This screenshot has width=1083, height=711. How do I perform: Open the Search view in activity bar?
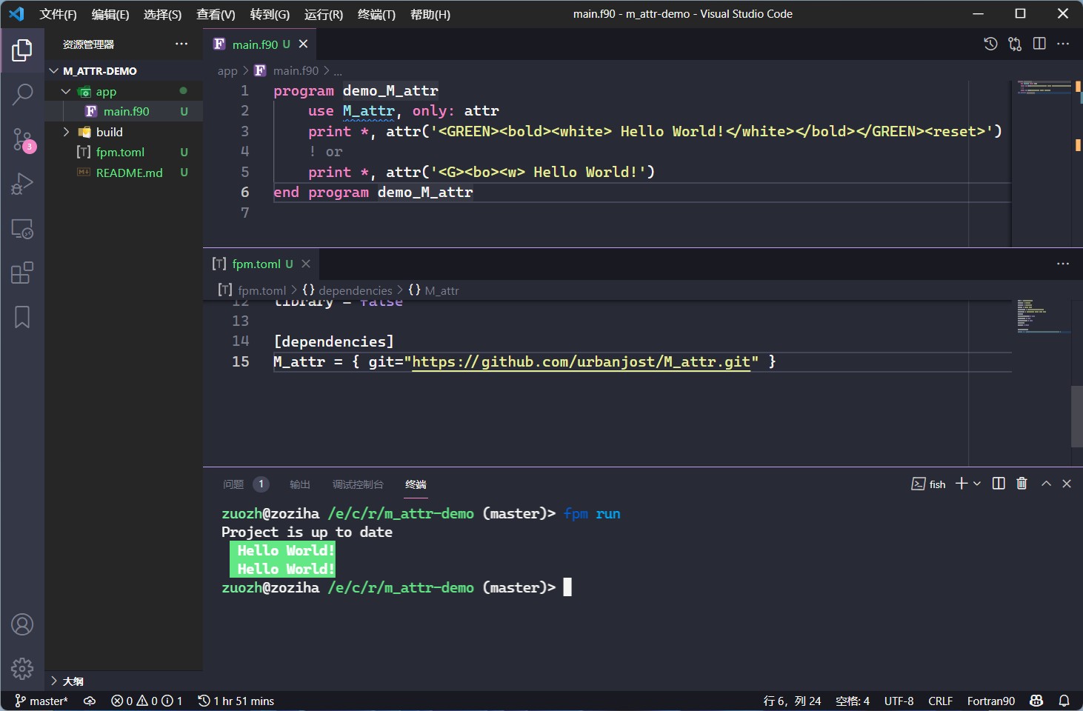pos(22,94)
